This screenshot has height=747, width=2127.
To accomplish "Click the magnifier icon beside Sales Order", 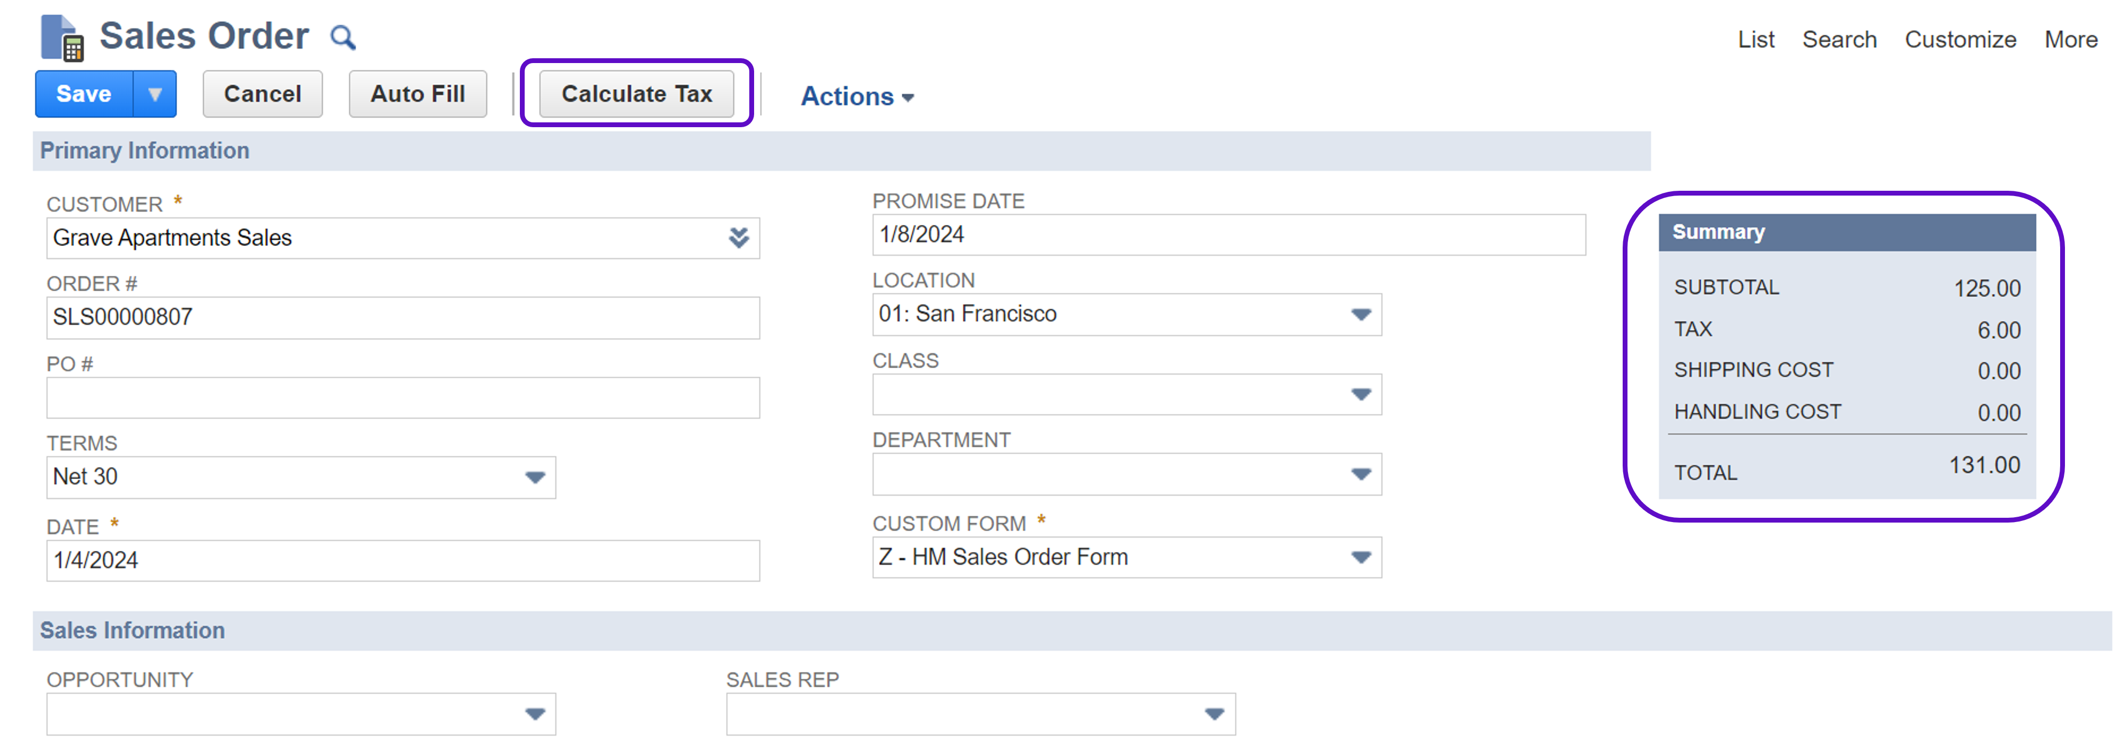I will pos(343,38).
